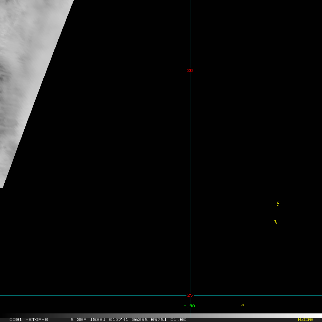
Task: Click the METOP-B satellite name text
Action: pyautogui.click(x=36, y=319)
